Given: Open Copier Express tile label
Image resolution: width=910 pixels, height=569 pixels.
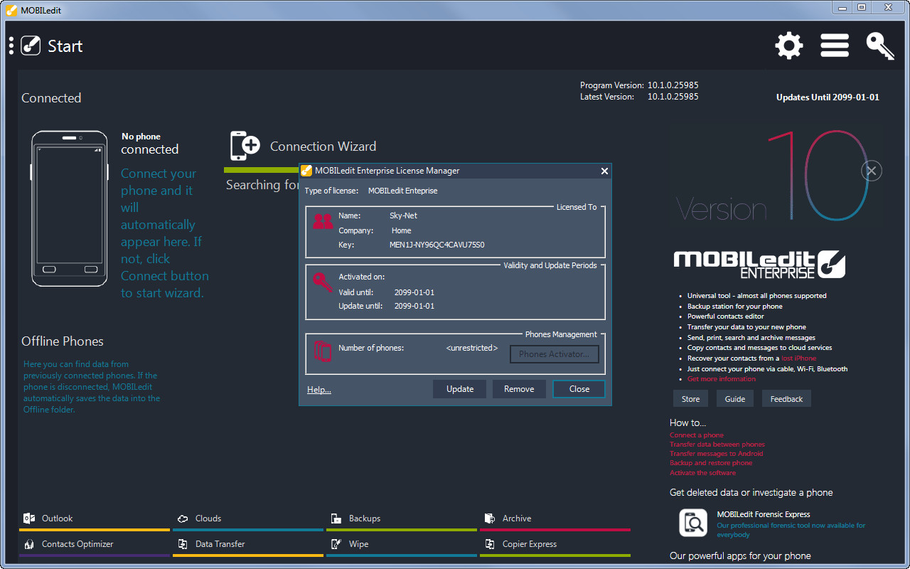Looking at the screenshot, I should [530, 544].
